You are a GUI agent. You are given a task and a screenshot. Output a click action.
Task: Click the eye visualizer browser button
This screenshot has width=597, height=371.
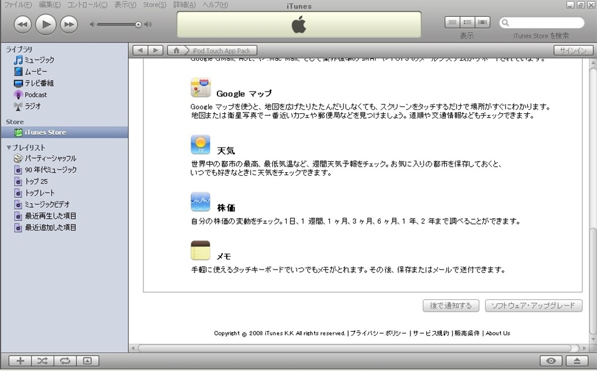pyautogui.click(x=551, y=360)
